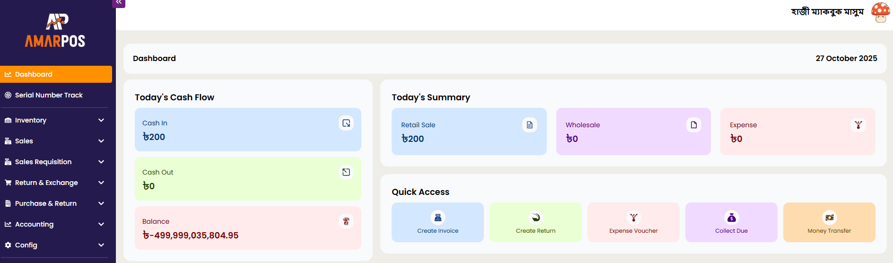
Task: Click the Wholesale card label
Action: [583, 125]
